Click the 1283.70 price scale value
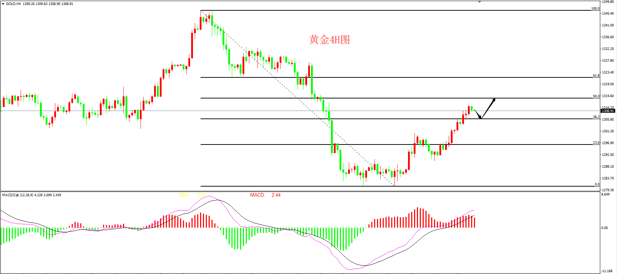Screen dimensions: 617x274 (608, 178)
